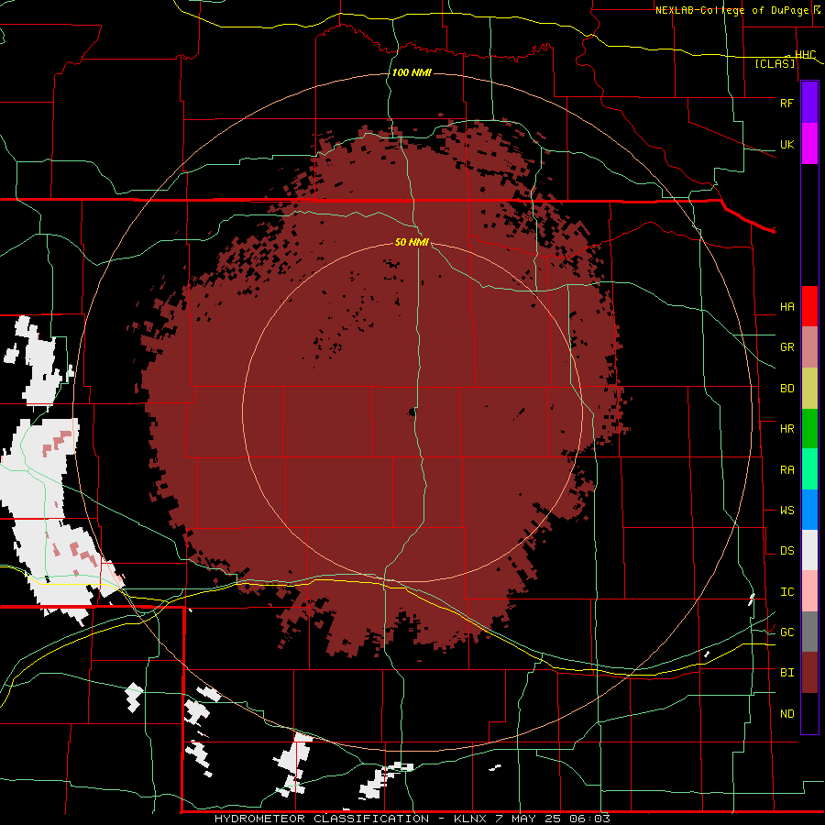Click the IC pink legend swatch

(x=809, y=591)
